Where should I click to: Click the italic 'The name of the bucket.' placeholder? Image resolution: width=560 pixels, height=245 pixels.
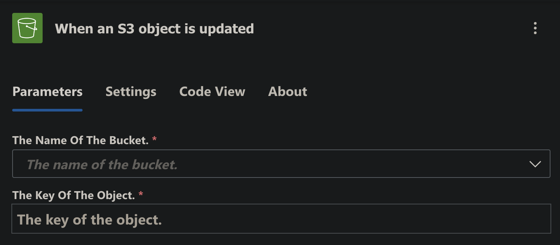(102, 164)
